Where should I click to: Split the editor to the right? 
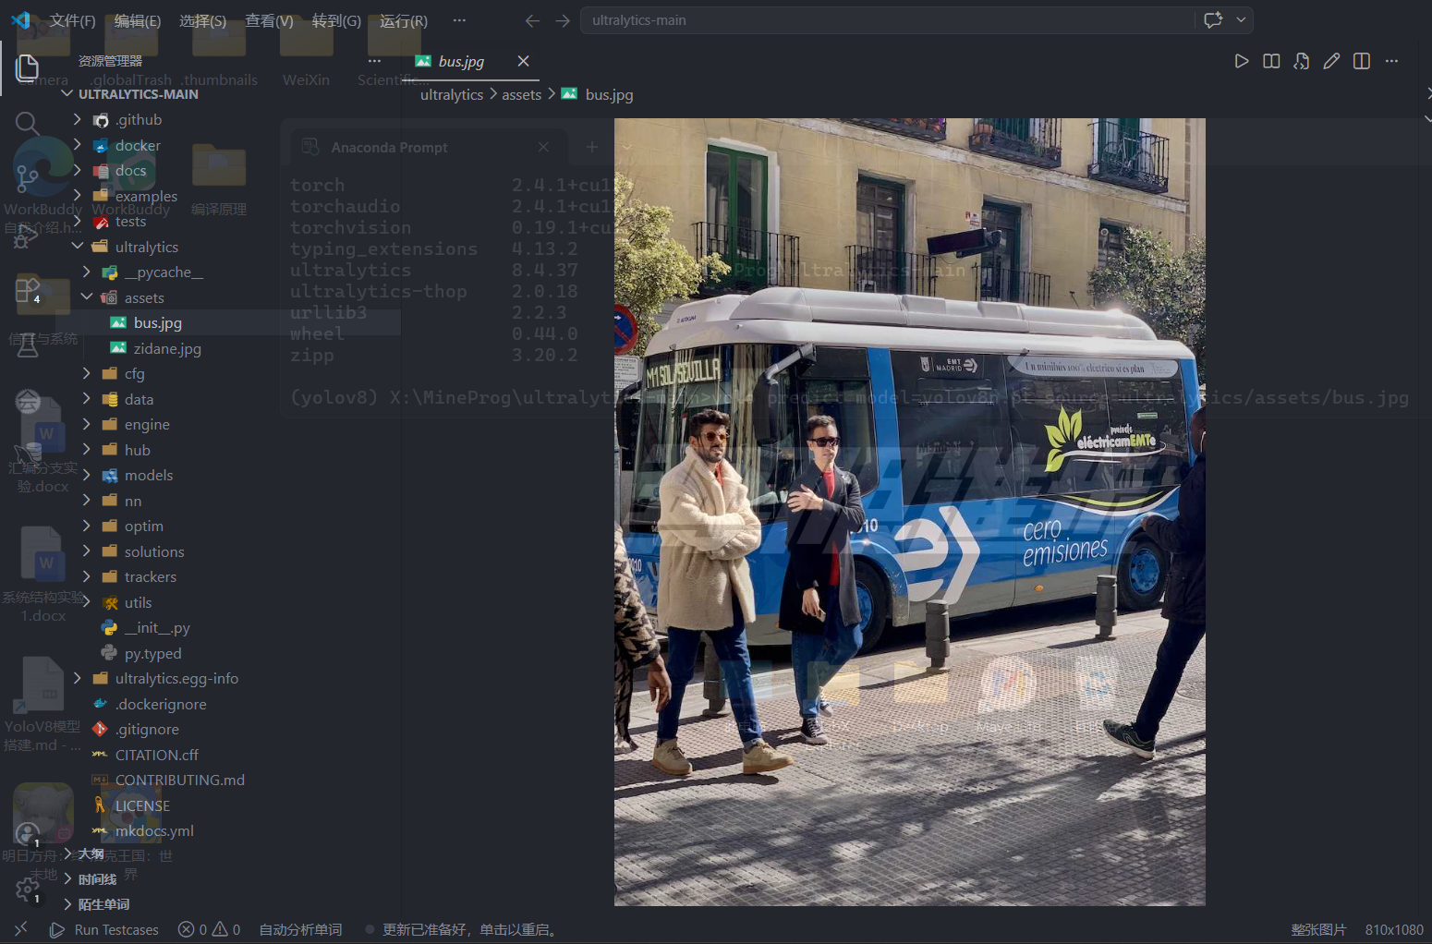tap(1361, 61)
